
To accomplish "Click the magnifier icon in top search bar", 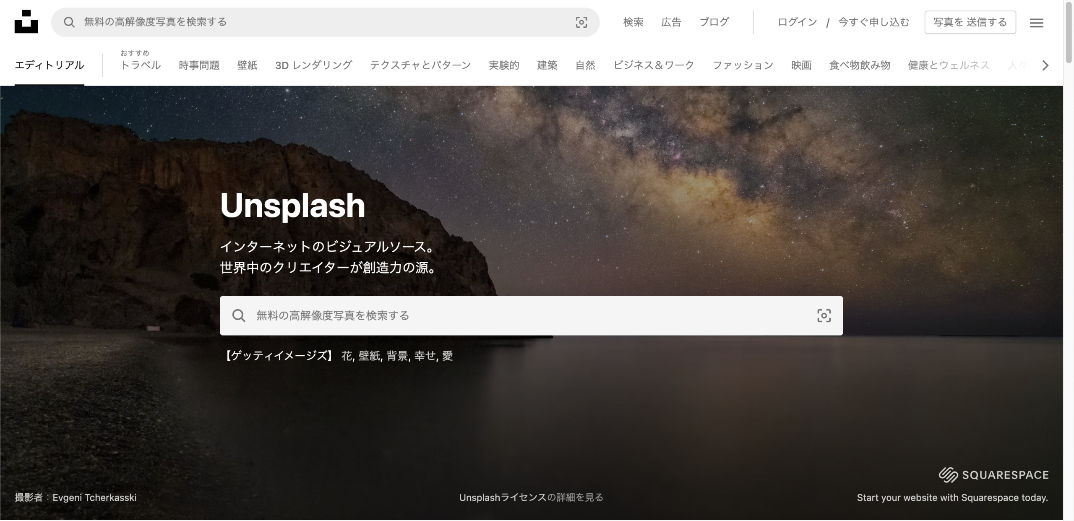I will pyautogui.click(x=69, y=22).
